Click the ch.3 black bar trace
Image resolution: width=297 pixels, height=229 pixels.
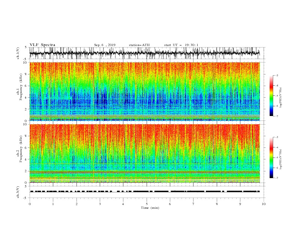pyautogui.click(x=145, y=192)
